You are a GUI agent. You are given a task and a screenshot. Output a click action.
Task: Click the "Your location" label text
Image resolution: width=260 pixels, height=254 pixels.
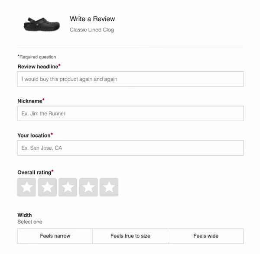tap(34, 135)
